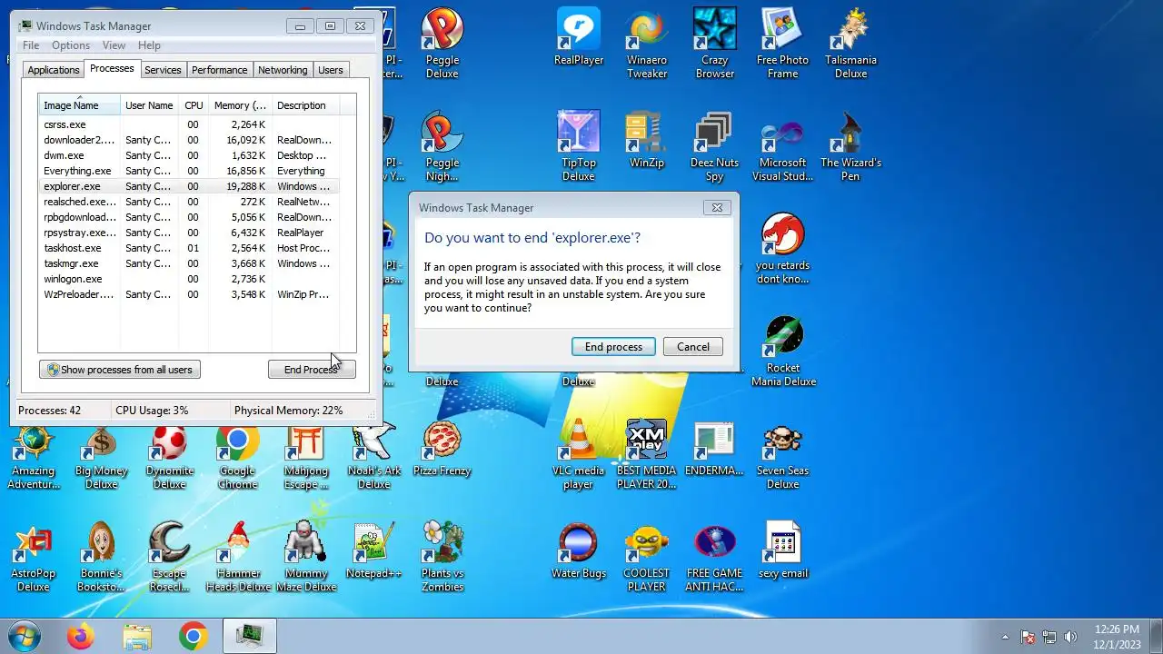Select Microsoft Visual Studio desktop shortcut

pos(782,145)
